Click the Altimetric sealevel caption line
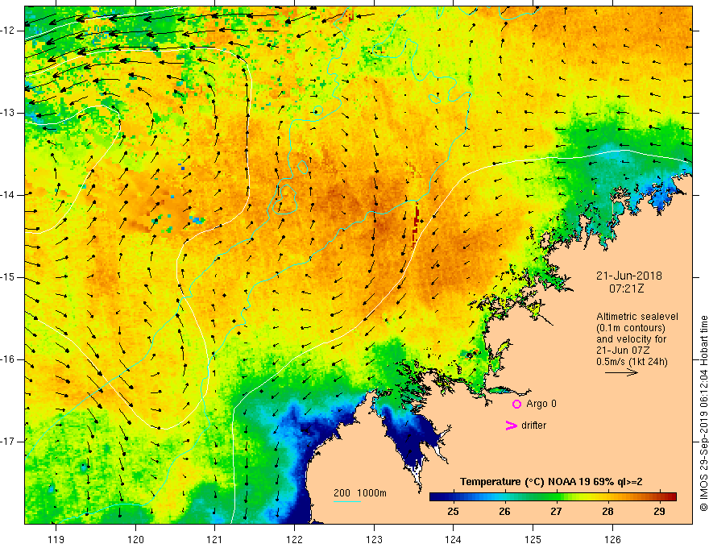 tap(637, 317)
